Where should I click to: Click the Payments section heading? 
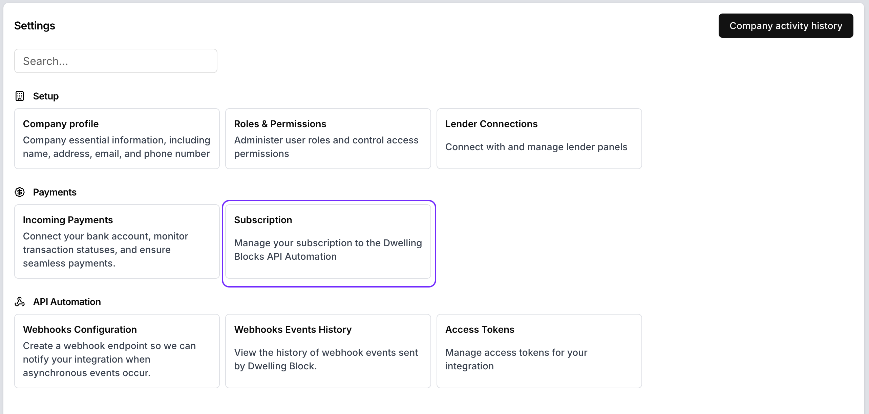55,192
